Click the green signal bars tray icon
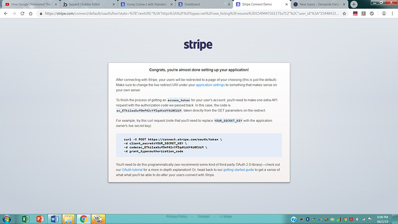 pyautogui.click(x=339, y=219)
